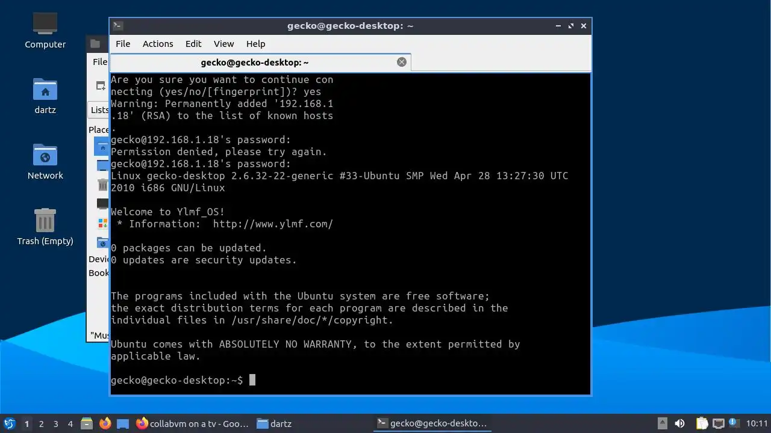771x433 pixels.
Task: Open File menu in the dartz file manager
Action: pos(99,61)
